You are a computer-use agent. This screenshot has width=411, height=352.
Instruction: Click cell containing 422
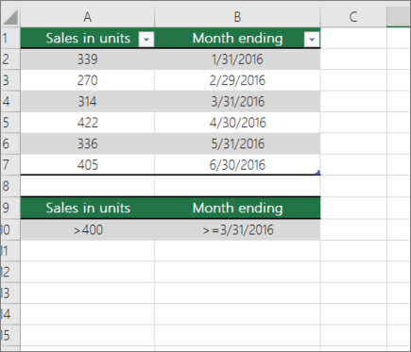(88, 123)
